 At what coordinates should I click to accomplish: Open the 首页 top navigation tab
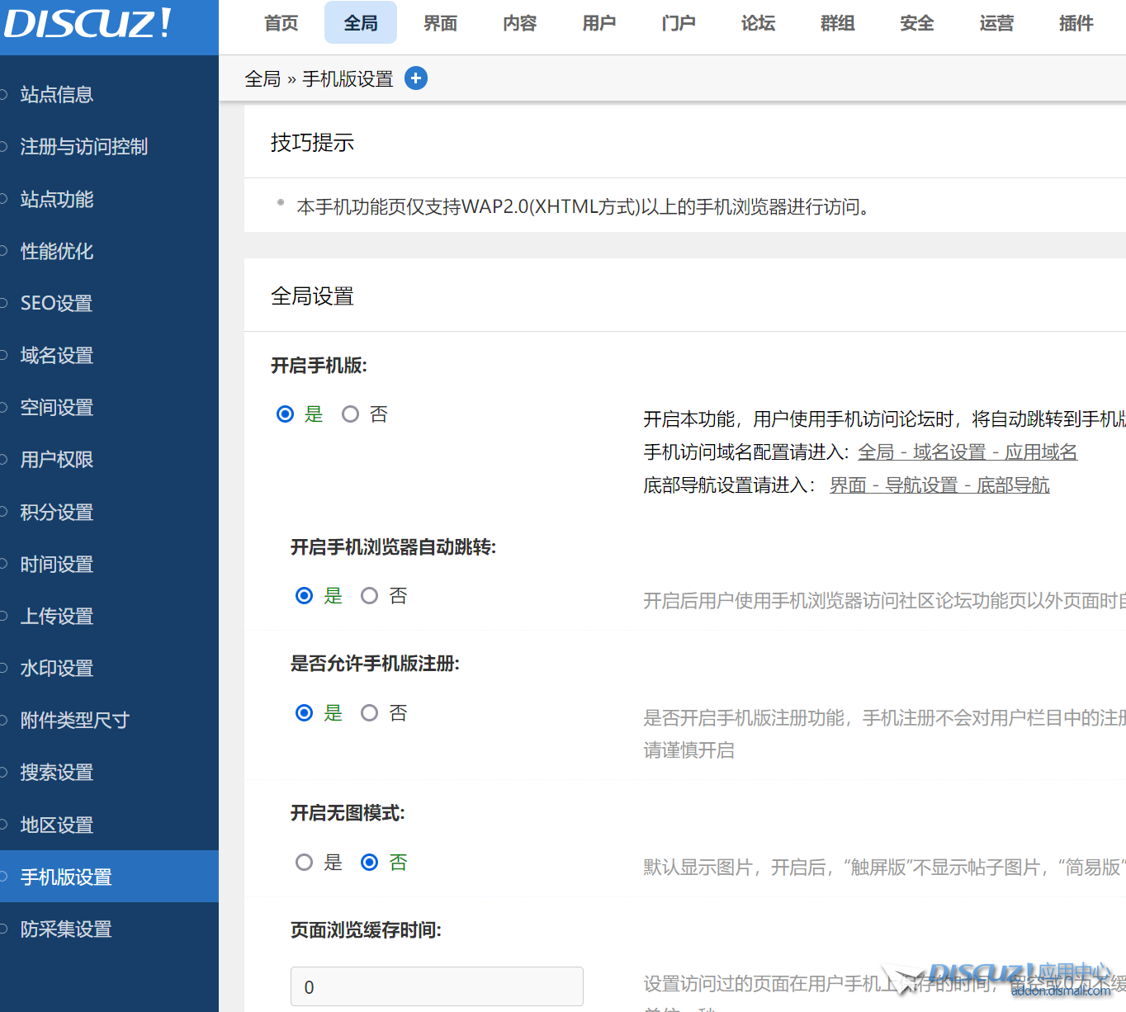point(281,23)
